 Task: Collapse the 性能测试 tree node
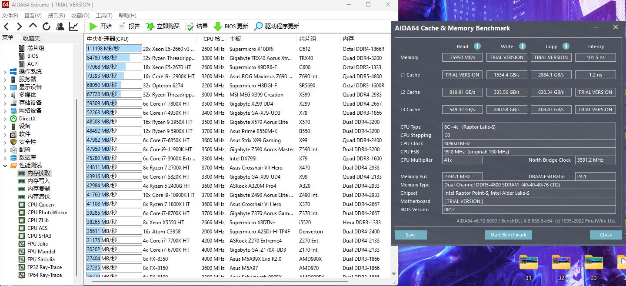pos(5,165)
